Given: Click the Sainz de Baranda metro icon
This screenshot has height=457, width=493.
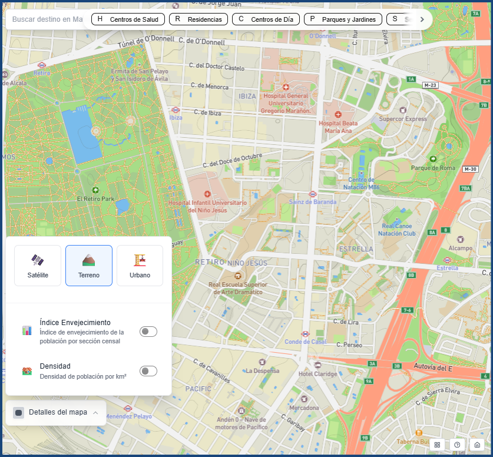Looking at the screenshot, I should click(313, 194).
